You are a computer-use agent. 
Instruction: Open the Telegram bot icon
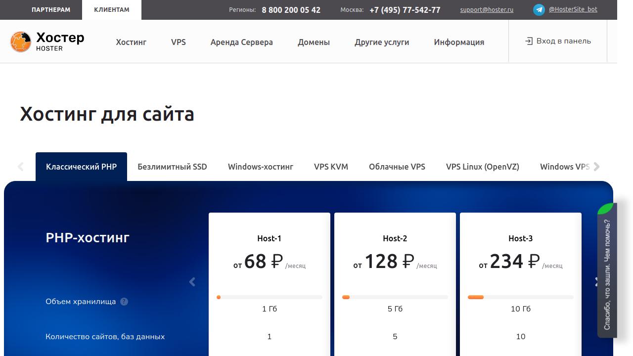click(x=539, y=9)
